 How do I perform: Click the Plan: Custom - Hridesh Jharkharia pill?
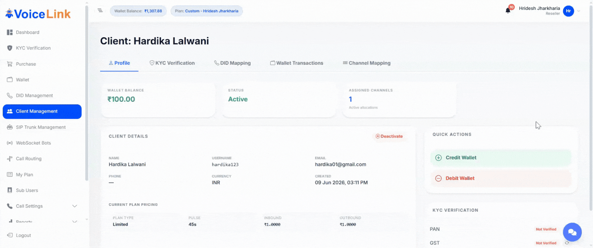coord(207,11)
